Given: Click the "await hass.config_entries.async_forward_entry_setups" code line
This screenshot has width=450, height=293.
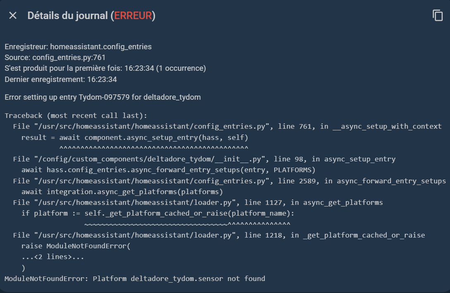Looking at the screenshot, I should (168, 170).
